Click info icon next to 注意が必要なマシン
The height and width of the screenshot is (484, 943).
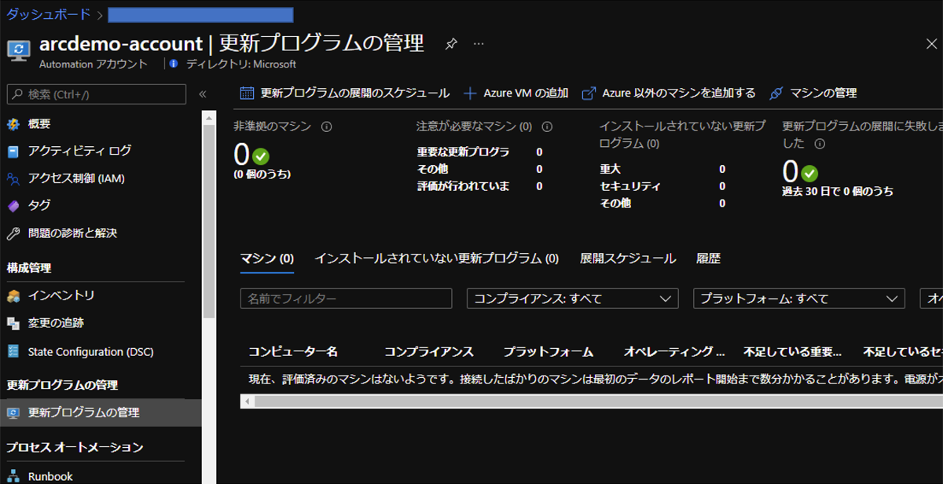[x=547, y=126]
